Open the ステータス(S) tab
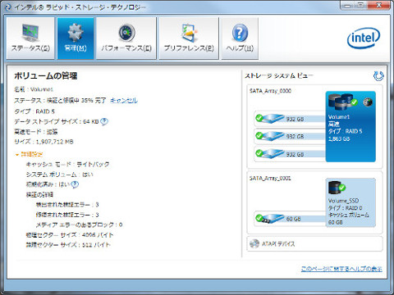The image size is (394, 295). pos(30,39)
